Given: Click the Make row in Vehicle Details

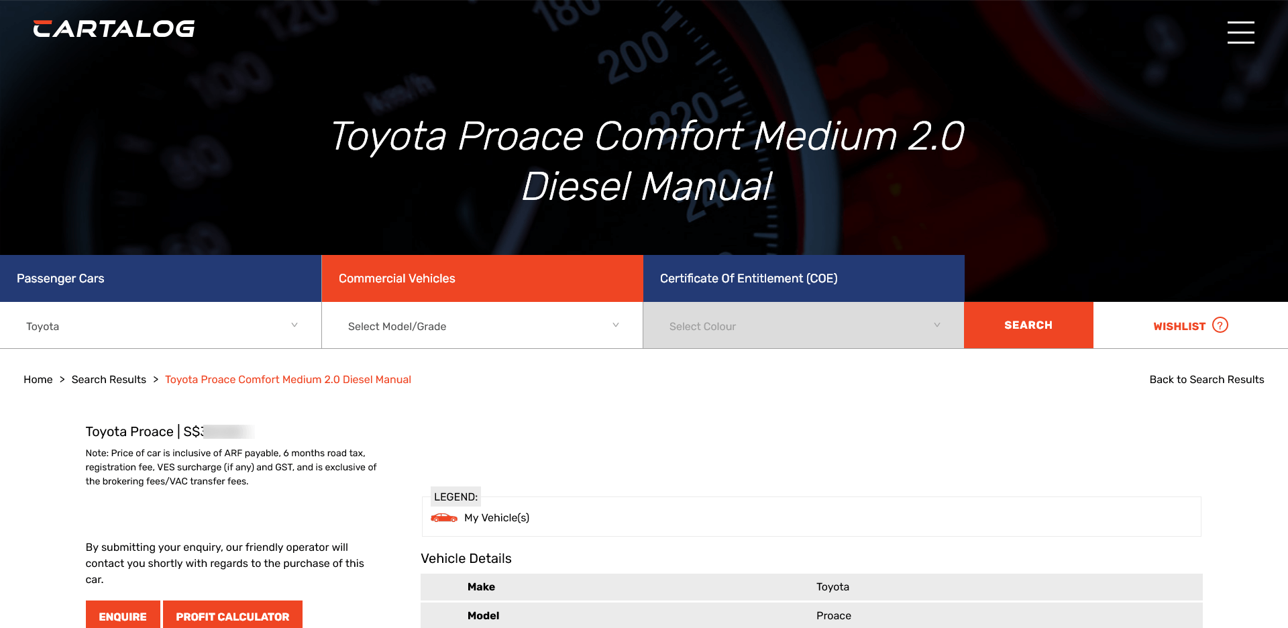Looking at the screenshot, I should [x=811, y=587].
